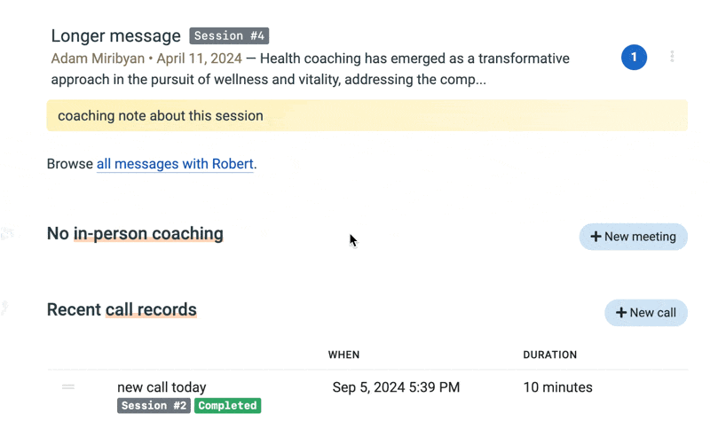Open the three-dot message options menu

click(672, 57)
